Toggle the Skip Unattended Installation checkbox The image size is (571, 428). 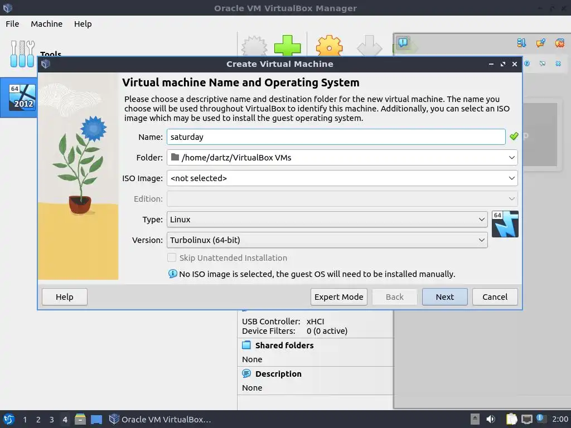[172, 257]
